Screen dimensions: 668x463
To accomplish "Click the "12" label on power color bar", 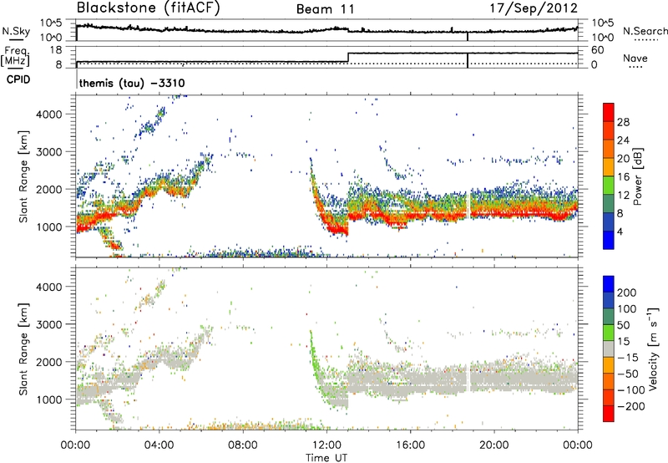I will pyautogui.click(x=623, y=196).
